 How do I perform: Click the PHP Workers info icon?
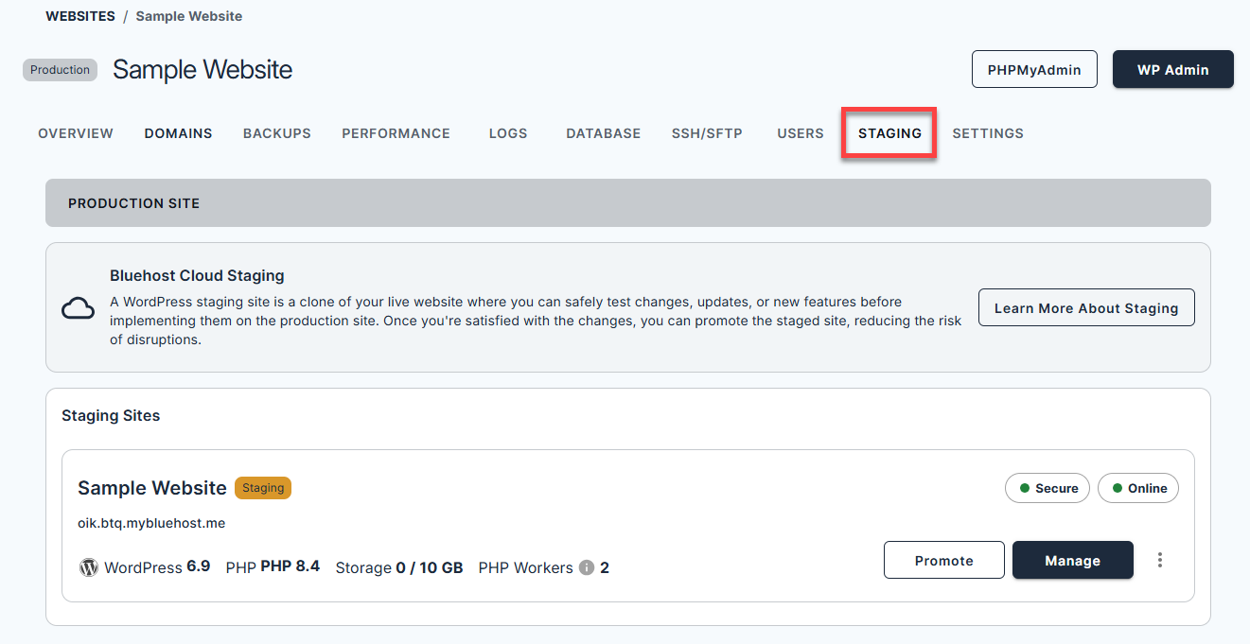pyautogui.click(x=586, y=567)
